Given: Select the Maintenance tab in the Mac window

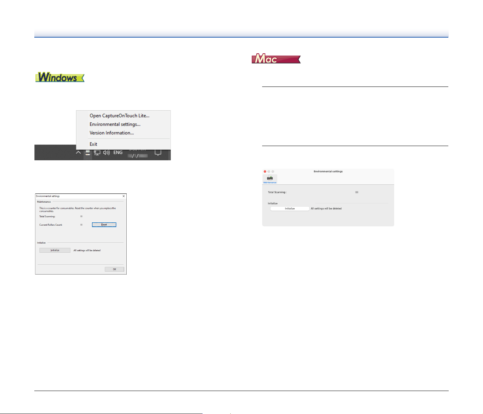Looking at the screenshot, I should tap(270, 179).
